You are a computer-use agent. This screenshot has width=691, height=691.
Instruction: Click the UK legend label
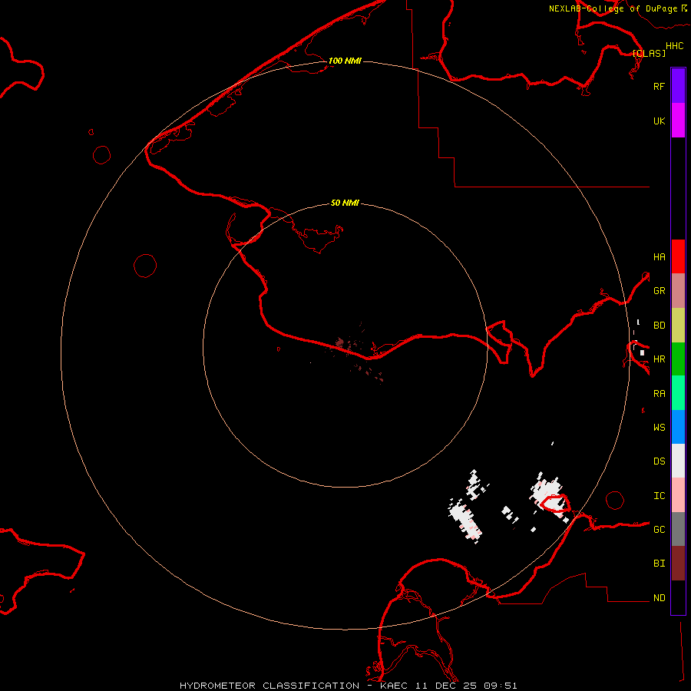coord(659,121)
